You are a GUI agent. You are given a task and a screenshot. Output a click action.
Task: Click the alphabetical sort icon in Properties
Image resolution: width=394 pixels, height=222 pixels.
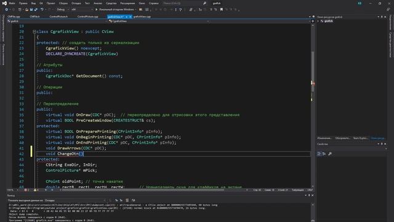coord(324,154)
